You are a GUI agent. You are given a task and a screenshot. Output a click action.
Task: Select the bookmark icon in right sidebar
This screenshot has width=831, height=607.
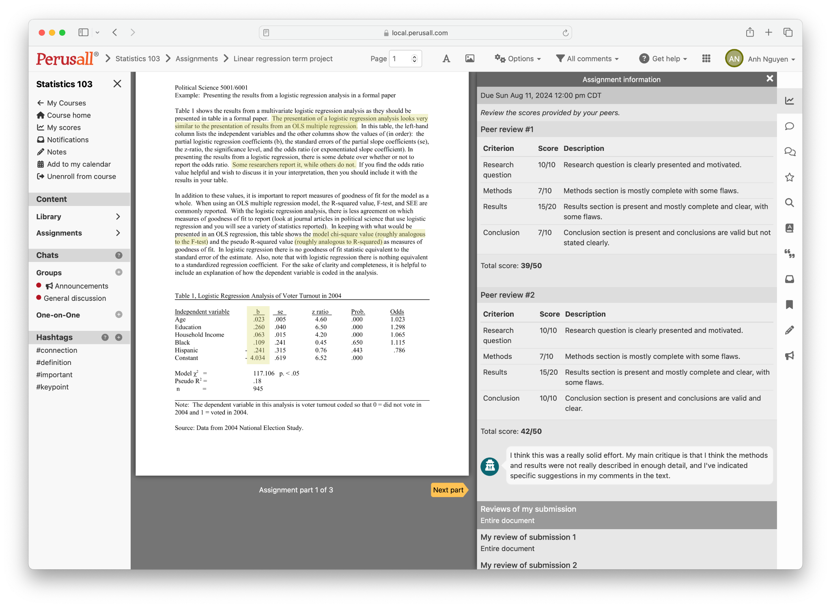(790, 305)
